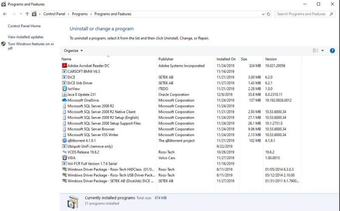Viewport: 340px width, 211px height.
Task: Refresh the Programs and Features list
Action: [269, 14]
